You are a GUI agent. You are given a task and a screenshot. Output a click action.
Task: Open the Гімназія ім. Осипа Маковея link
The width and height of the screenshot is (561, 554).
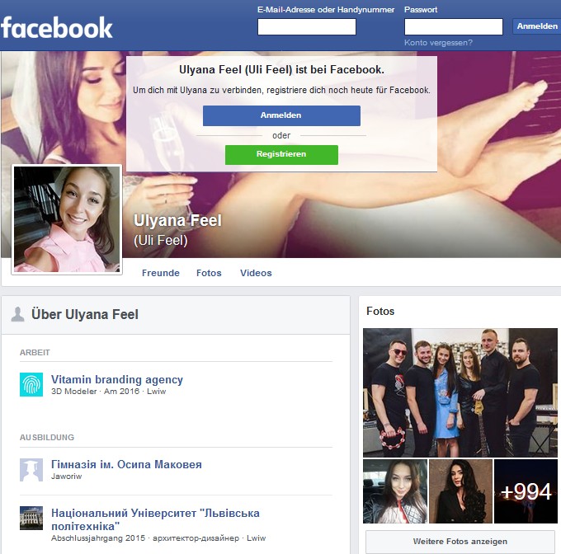coord(126,464)
